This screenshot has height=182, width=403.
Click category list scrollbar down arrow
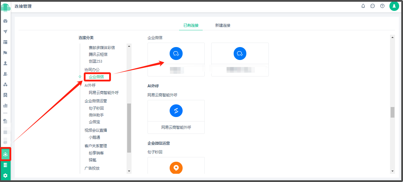point(129,171)
